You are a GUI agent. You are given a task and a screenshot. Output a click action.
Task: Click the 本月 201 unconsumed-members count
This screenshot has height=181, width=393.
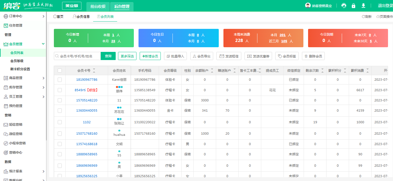(282, 35)
